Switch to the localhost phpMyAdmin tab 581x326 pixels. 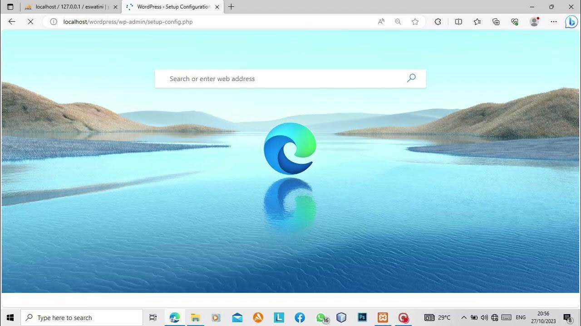(x=71, y=7)
